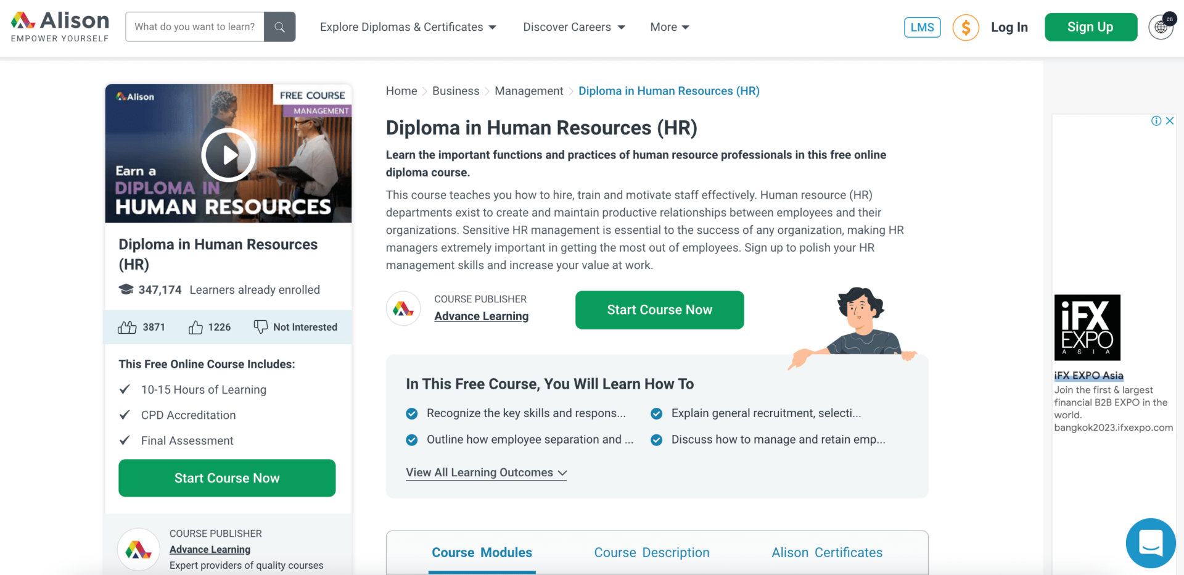
Task: Switch to the Course Description tab
Action: tap(651, 553)
